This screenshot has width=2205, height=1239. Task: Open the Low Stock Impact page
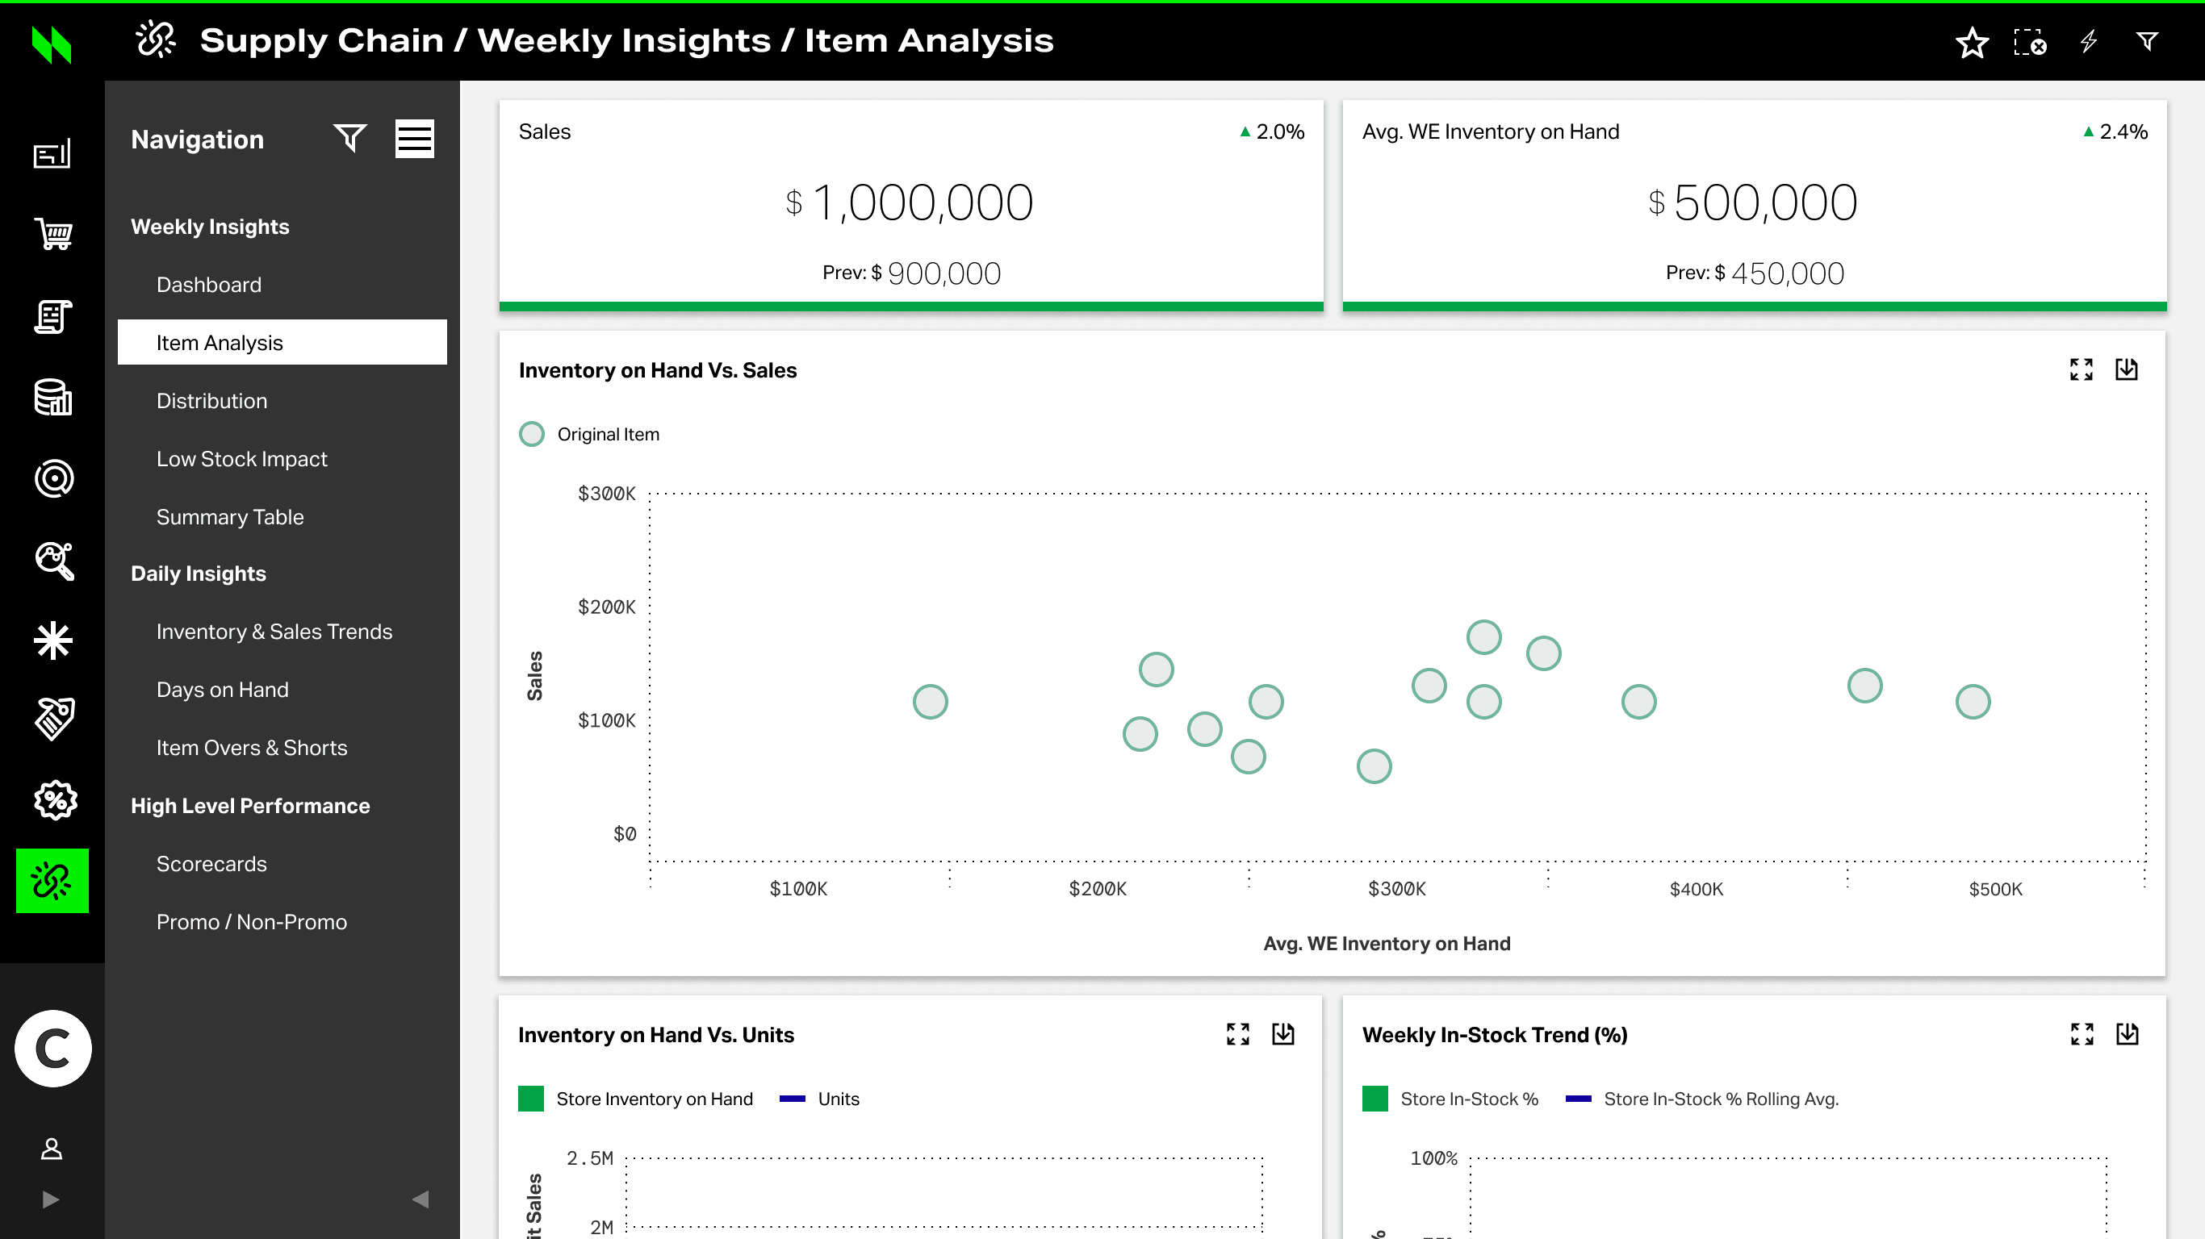coord(241,459)
